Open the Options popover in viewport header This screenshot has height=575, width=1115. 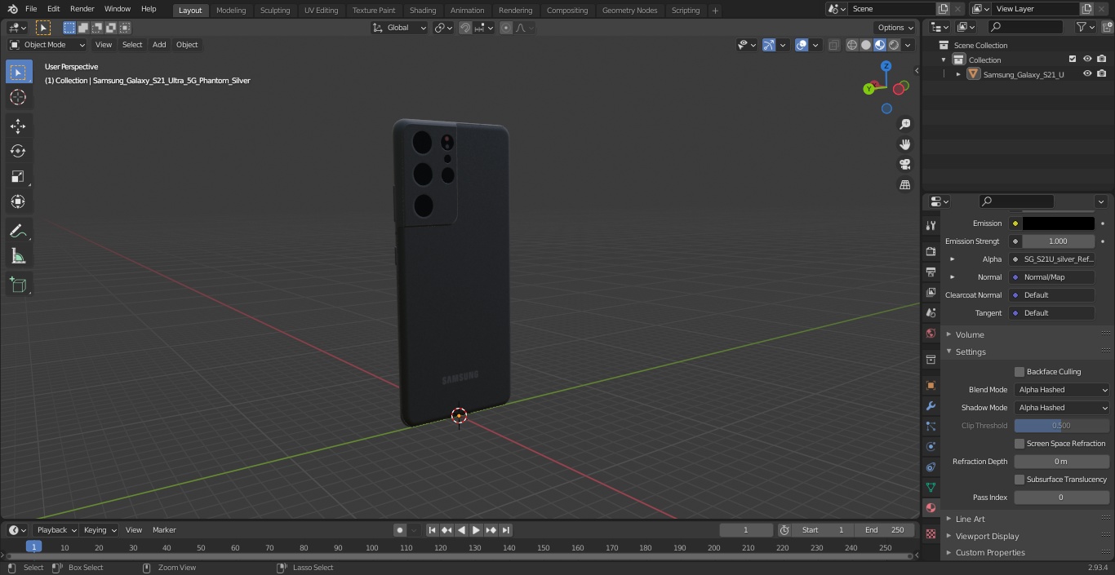pos(895,28)
